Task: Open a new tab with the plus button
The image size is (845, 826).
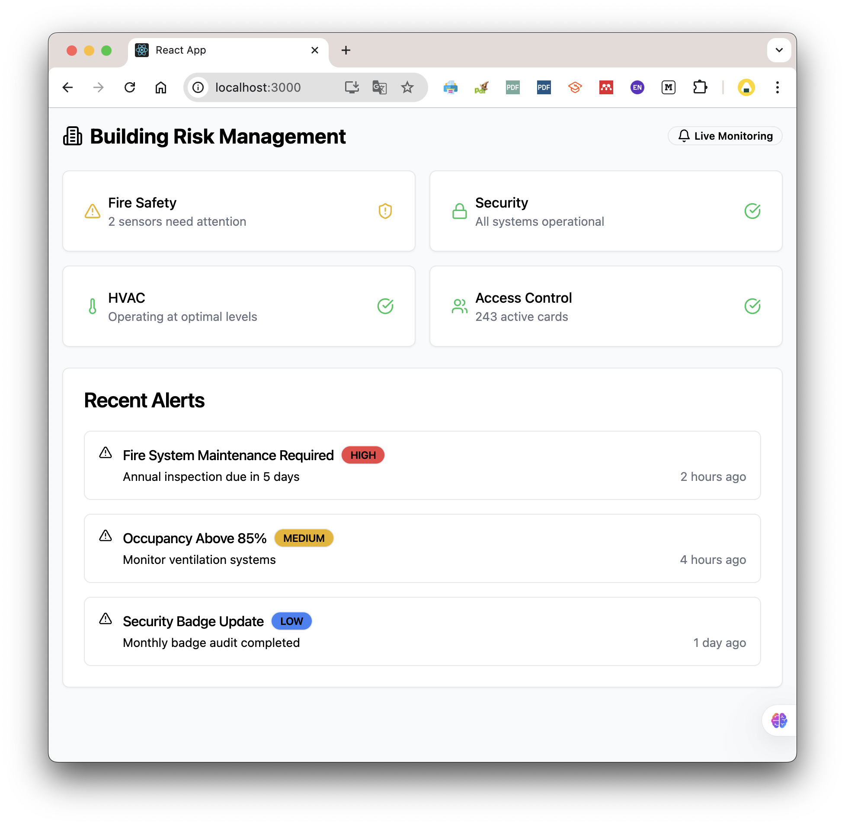Action: [x=346, y=50]
